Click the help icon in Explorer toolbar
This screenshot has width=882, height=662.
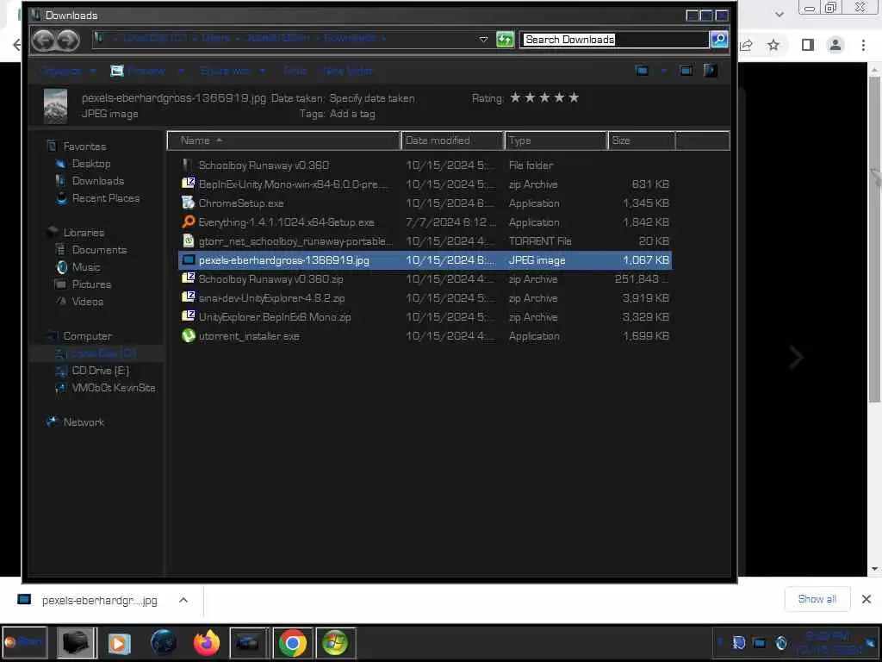(711, 71)
